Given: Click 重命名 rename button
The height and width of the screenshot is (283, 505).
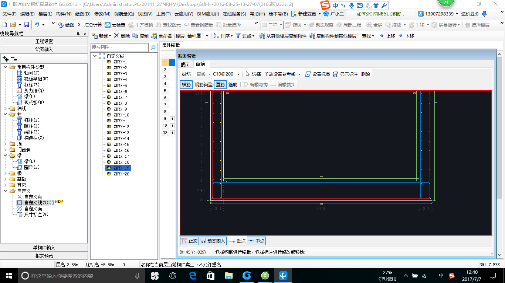Looking at the screenshot, I should (162, 36).
